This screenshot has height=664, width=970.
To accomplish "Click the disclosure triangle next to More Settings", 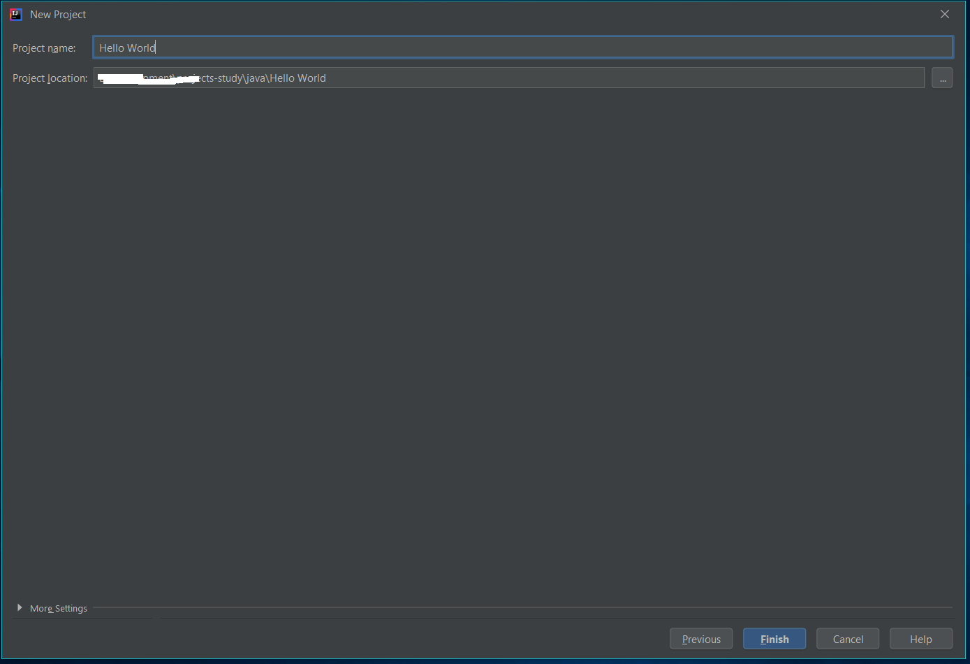I will click(x=20, y=607).
